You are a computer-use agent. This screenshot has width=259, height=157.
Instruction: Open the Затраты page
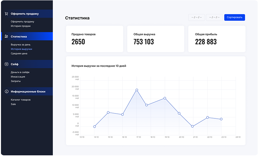[x=16, y=81]
